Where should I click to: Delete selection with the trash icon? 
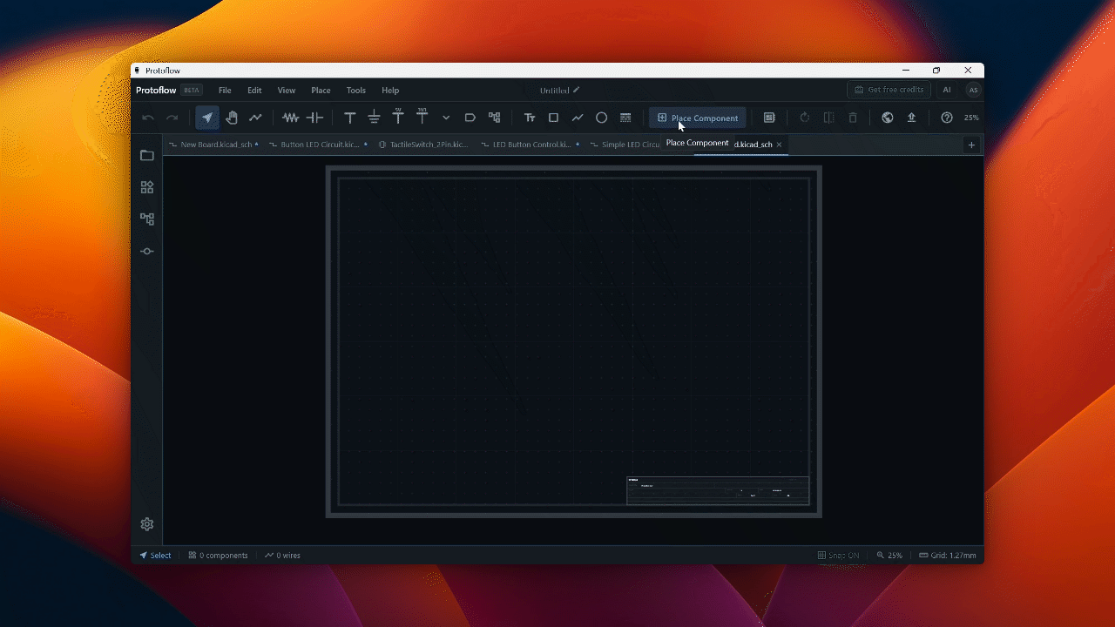click(x=853, y=118)
